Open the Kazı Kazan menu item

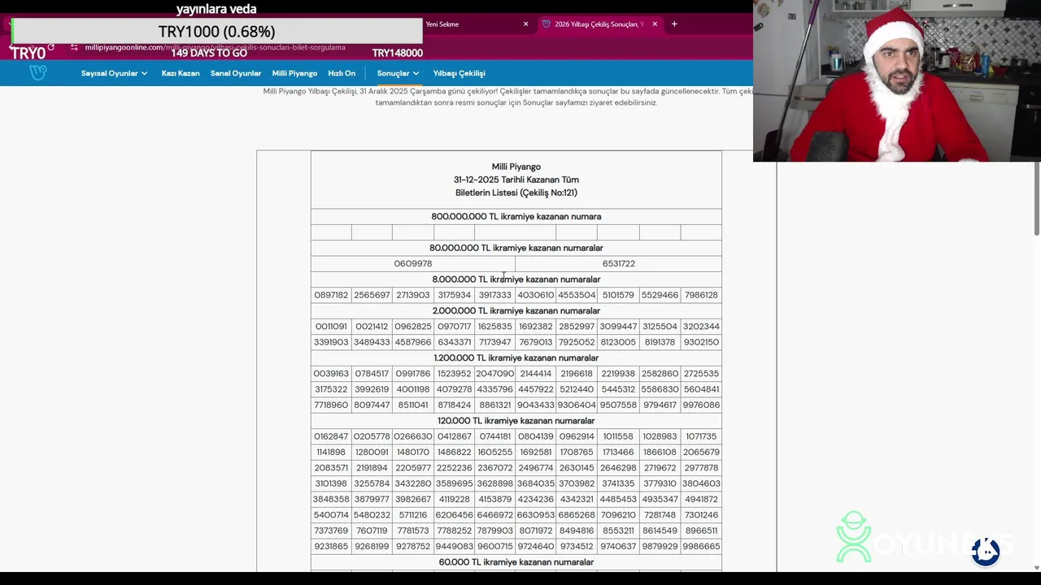(x=181, y=73)
